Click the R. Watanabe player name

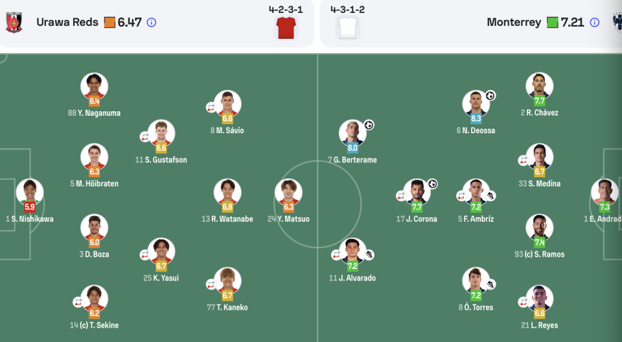(x=227, y=219)
